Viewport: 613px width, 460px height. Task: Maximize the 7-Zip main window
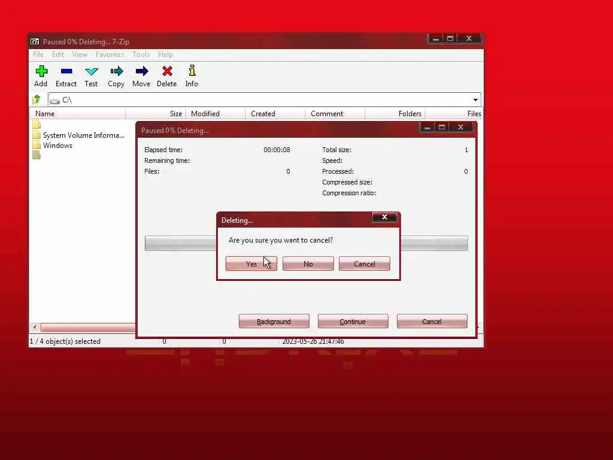450,38
